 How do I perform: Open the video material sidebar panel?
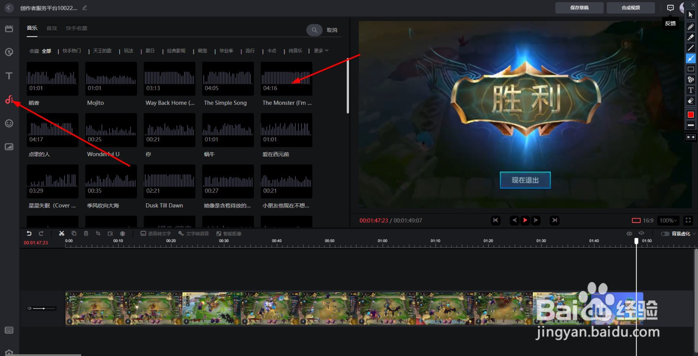(x=9, y=29)
